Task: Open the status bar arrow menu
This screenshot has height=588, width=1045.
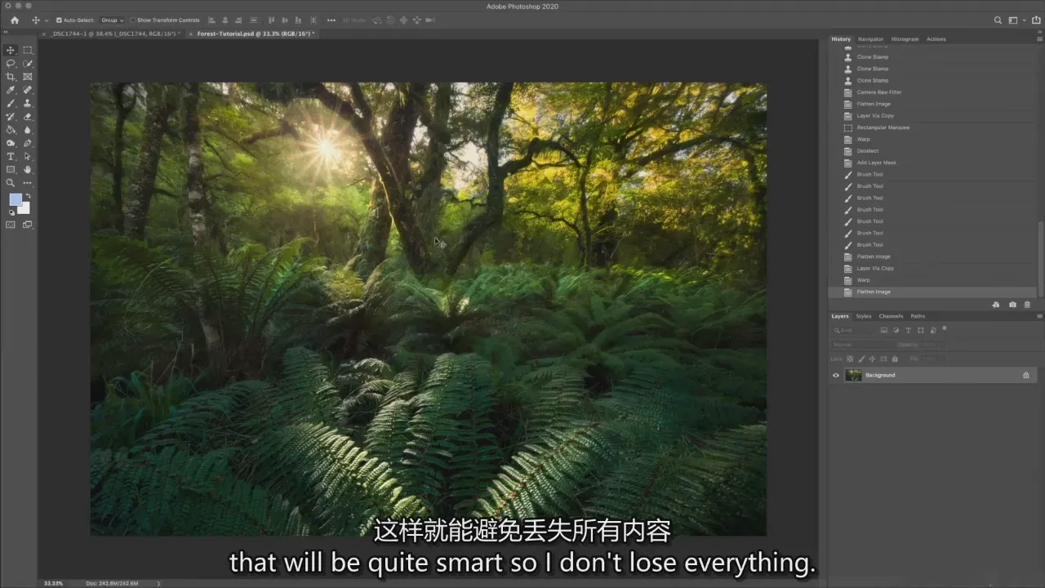Action: 158,583
